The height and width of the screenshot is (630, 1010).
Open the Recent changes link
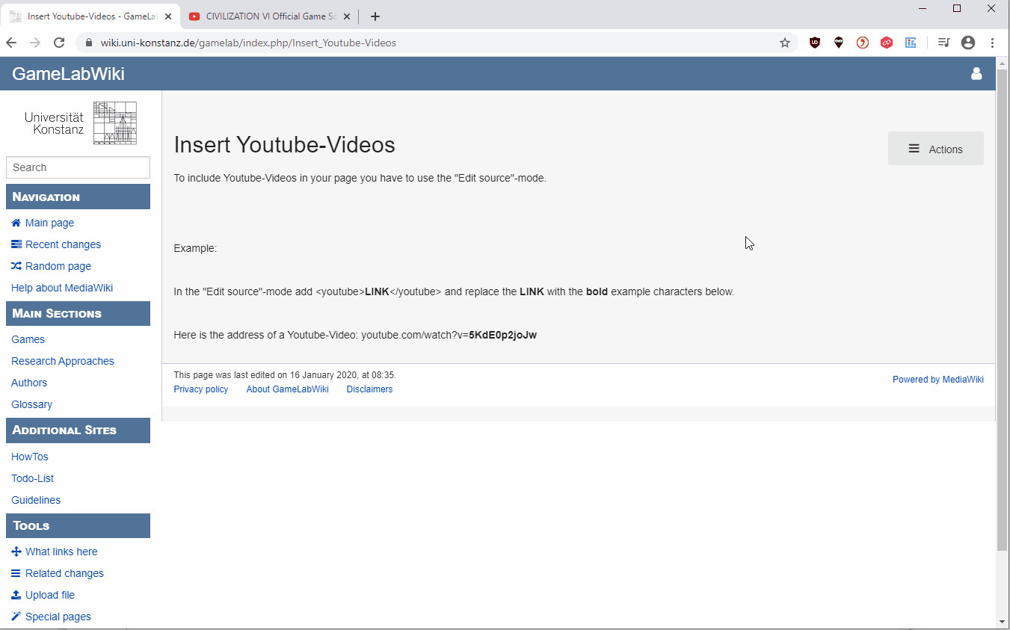tap(63, 244)
